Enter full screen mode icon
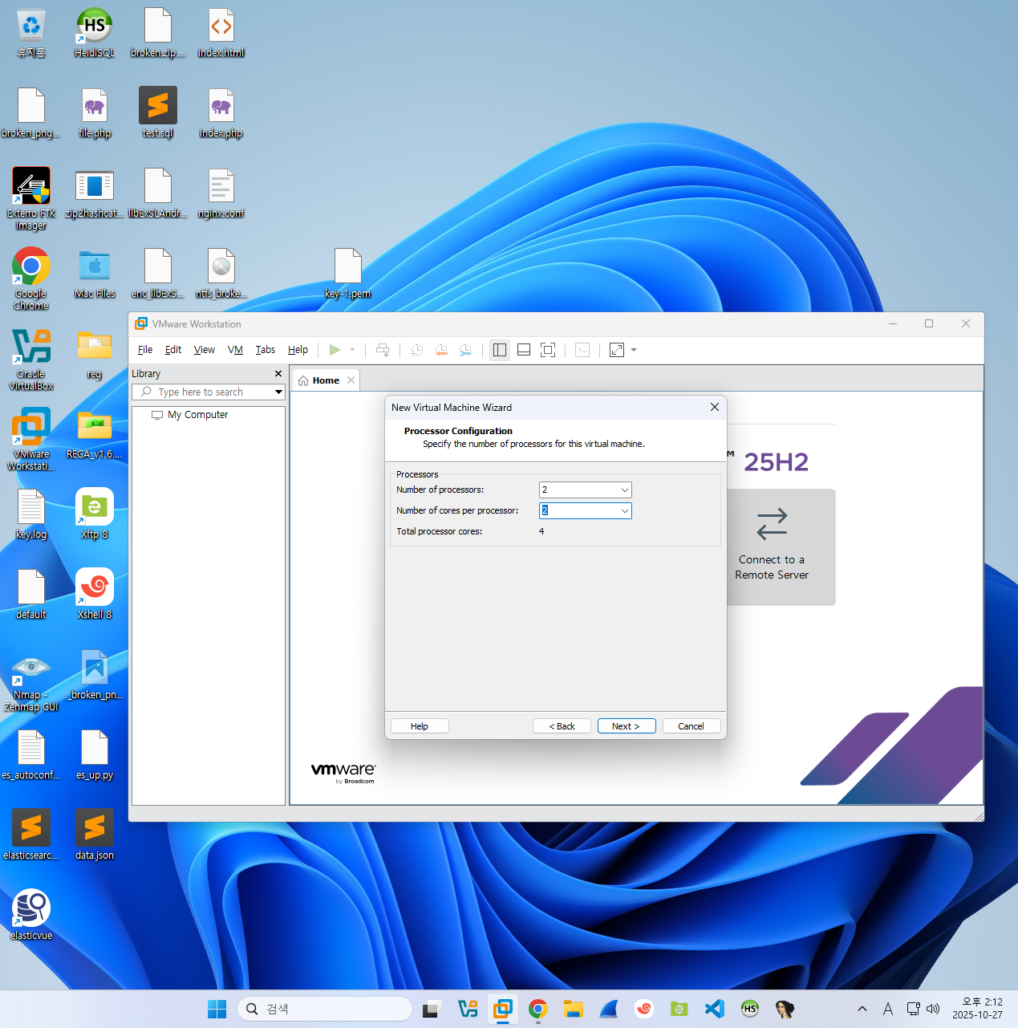 [x=548, y=350]
